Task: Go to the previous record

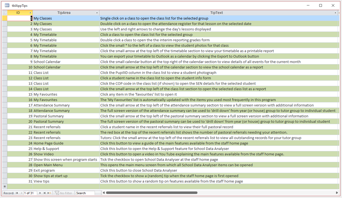Action: pyautogui.click(x=21, y=193)
